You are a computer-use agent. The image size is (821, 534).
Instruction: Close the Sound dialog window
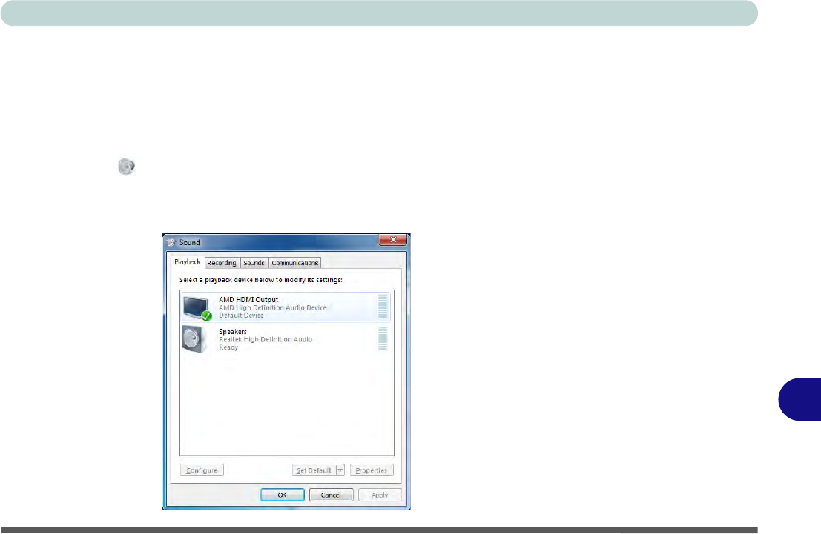click(x=393, y=240)
